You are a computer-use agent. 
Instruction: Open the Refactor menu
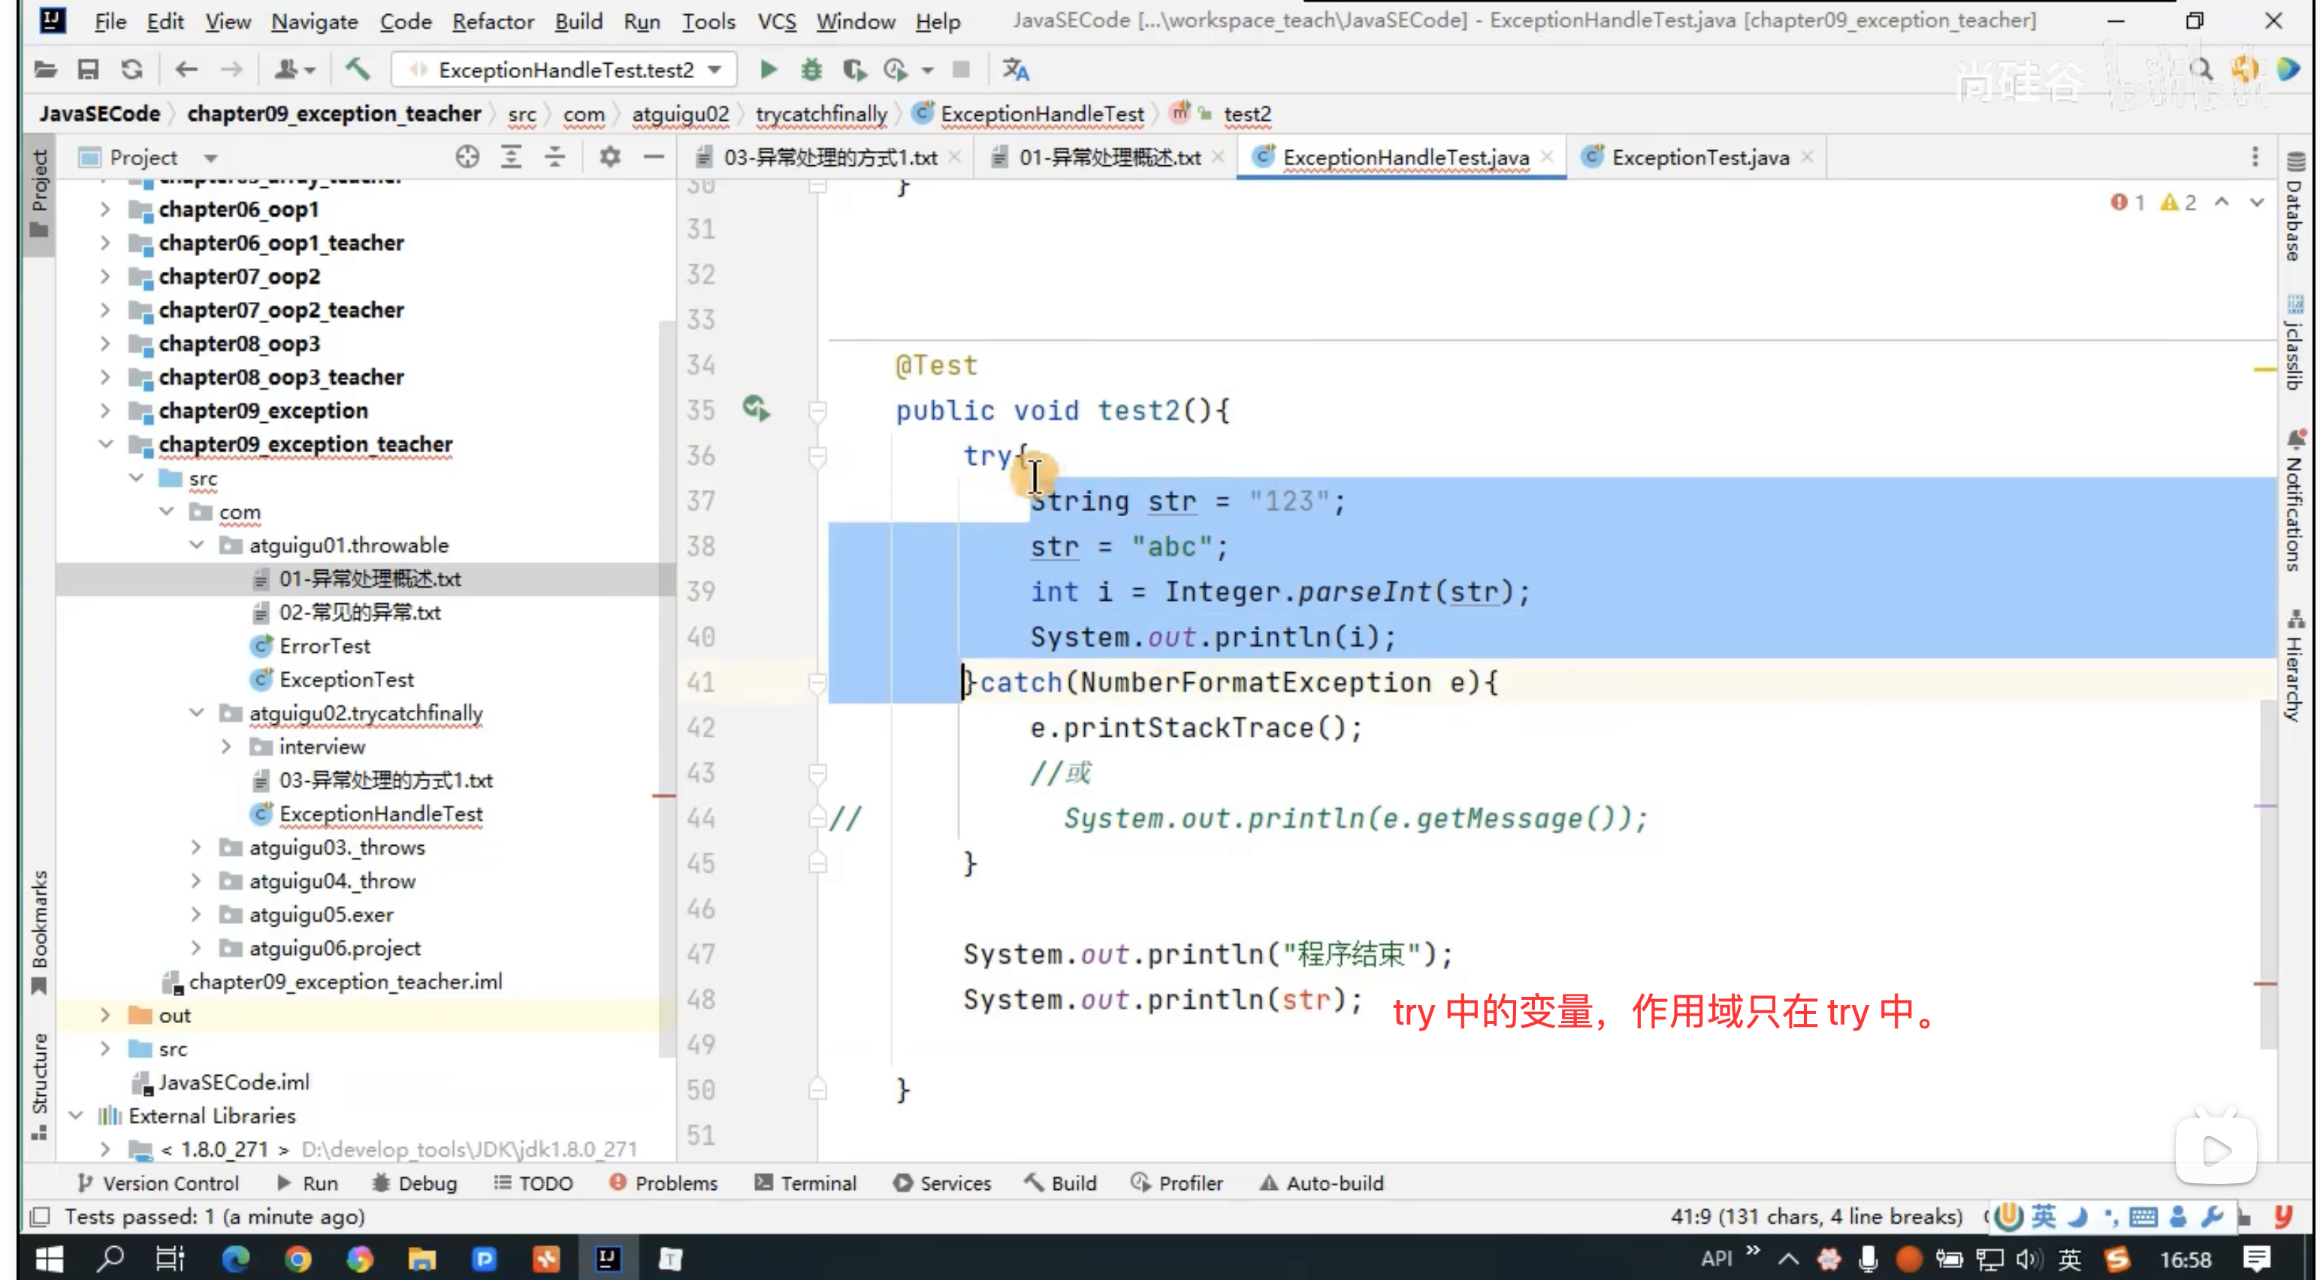pos(492,21)
